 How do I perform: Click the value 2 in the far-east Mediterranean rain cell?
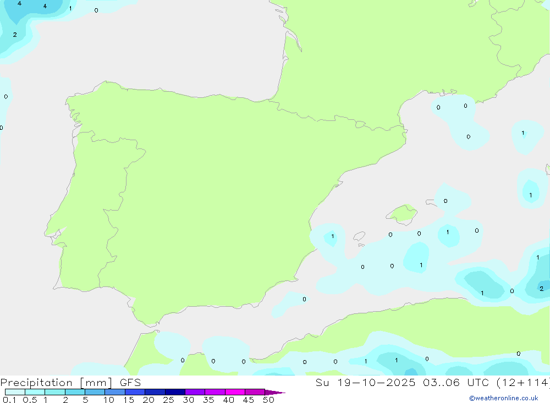pyautogui.click(x=542, y=289)
